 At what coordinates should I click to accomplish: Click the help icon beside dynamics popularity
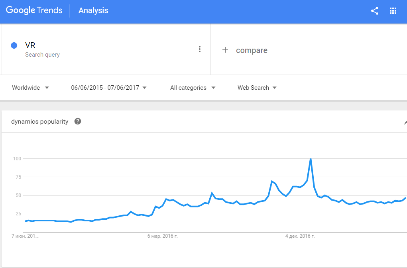(x=78, y=121)
